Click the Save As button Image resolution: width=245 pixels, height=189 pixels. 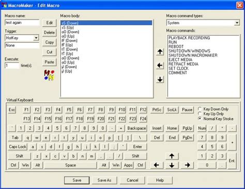104,180
